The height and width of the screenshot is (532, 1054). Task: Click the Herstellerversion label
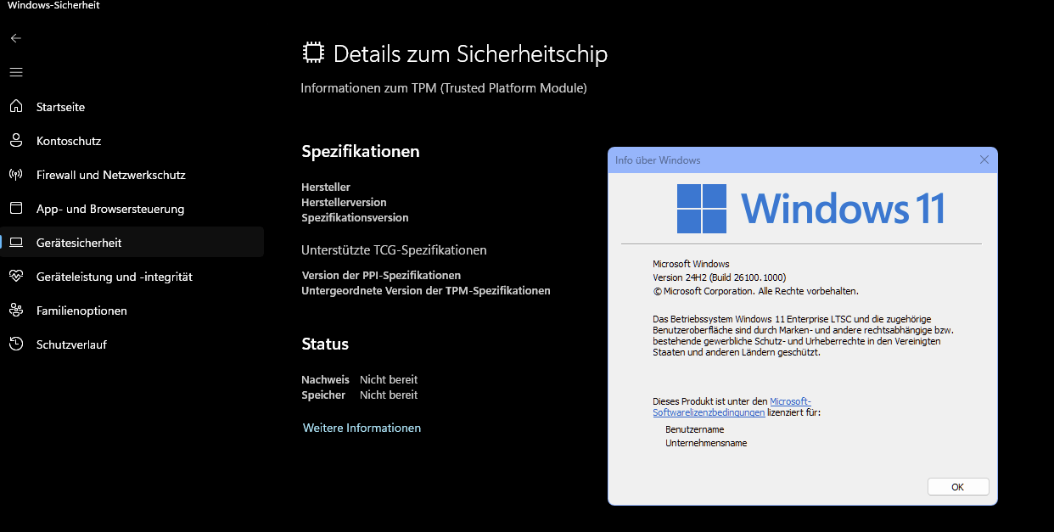point(344,202)
